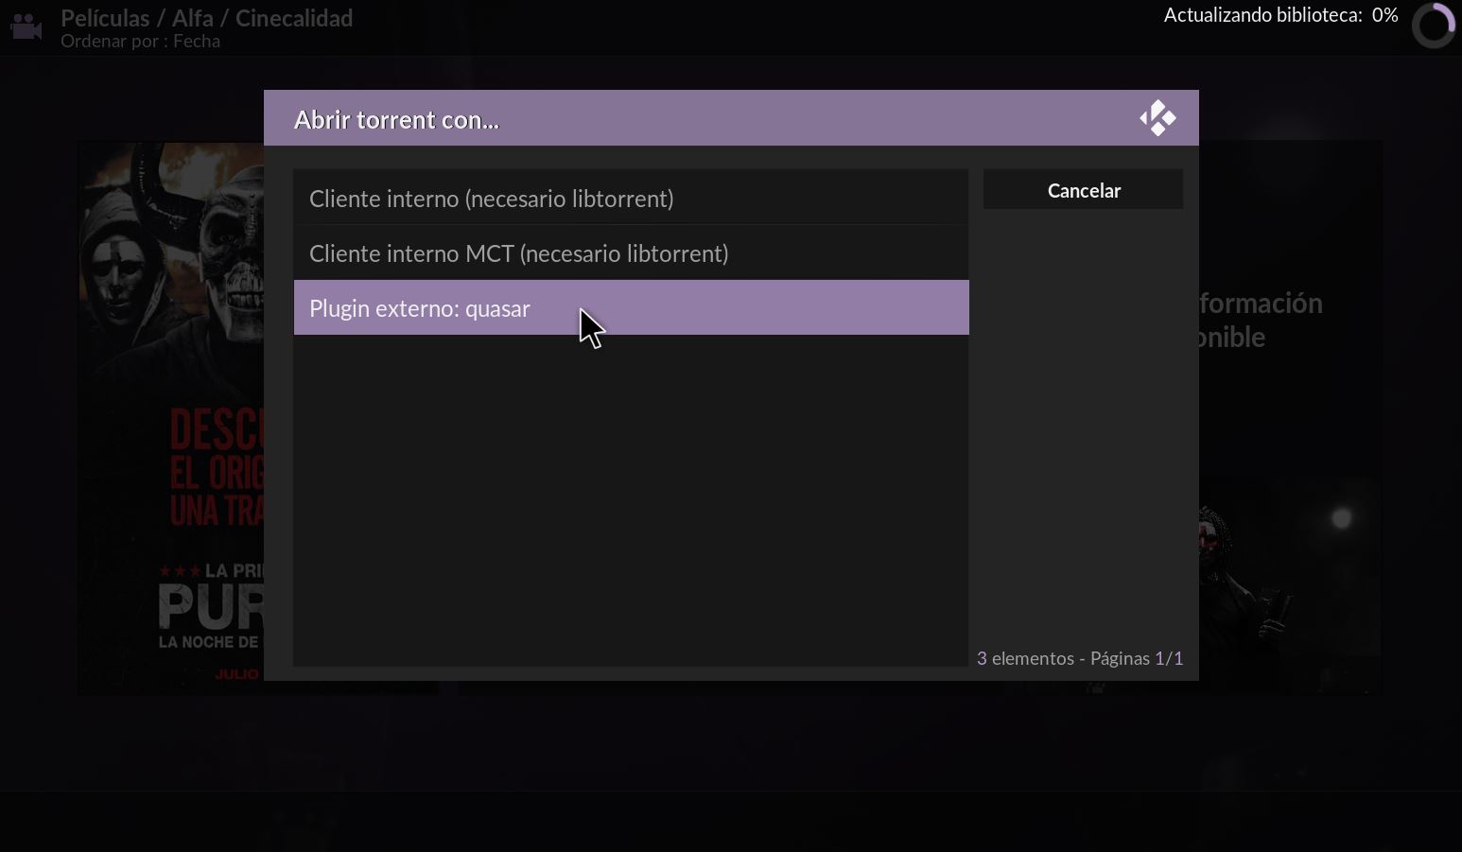Screen dimensions: 1462x852
Task: Click the video camera icon beside Películas
Action: 26,27
